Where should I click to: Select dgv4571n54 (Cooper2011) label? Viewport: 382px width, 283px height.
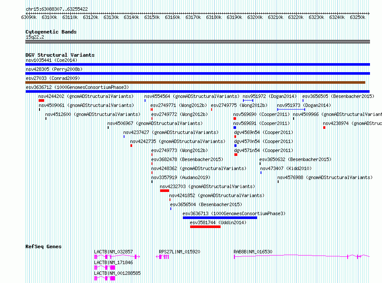click(x=264, y=150)
